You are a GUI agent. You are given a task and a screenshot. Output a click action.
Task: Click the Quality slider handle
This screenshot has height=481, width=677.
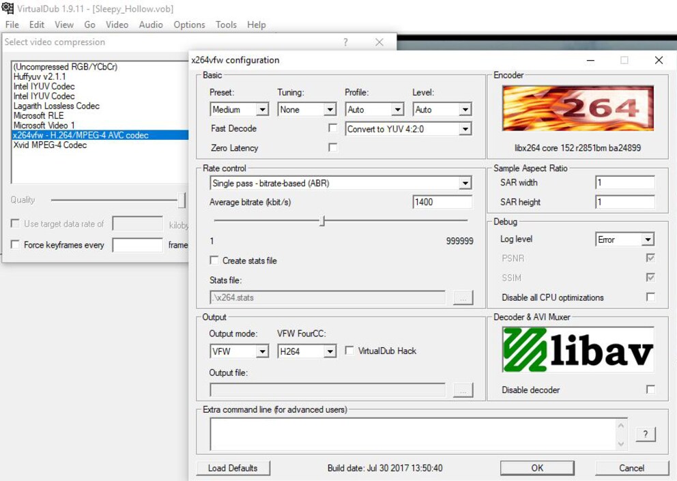pyautogui.click(x=182, y=200)
